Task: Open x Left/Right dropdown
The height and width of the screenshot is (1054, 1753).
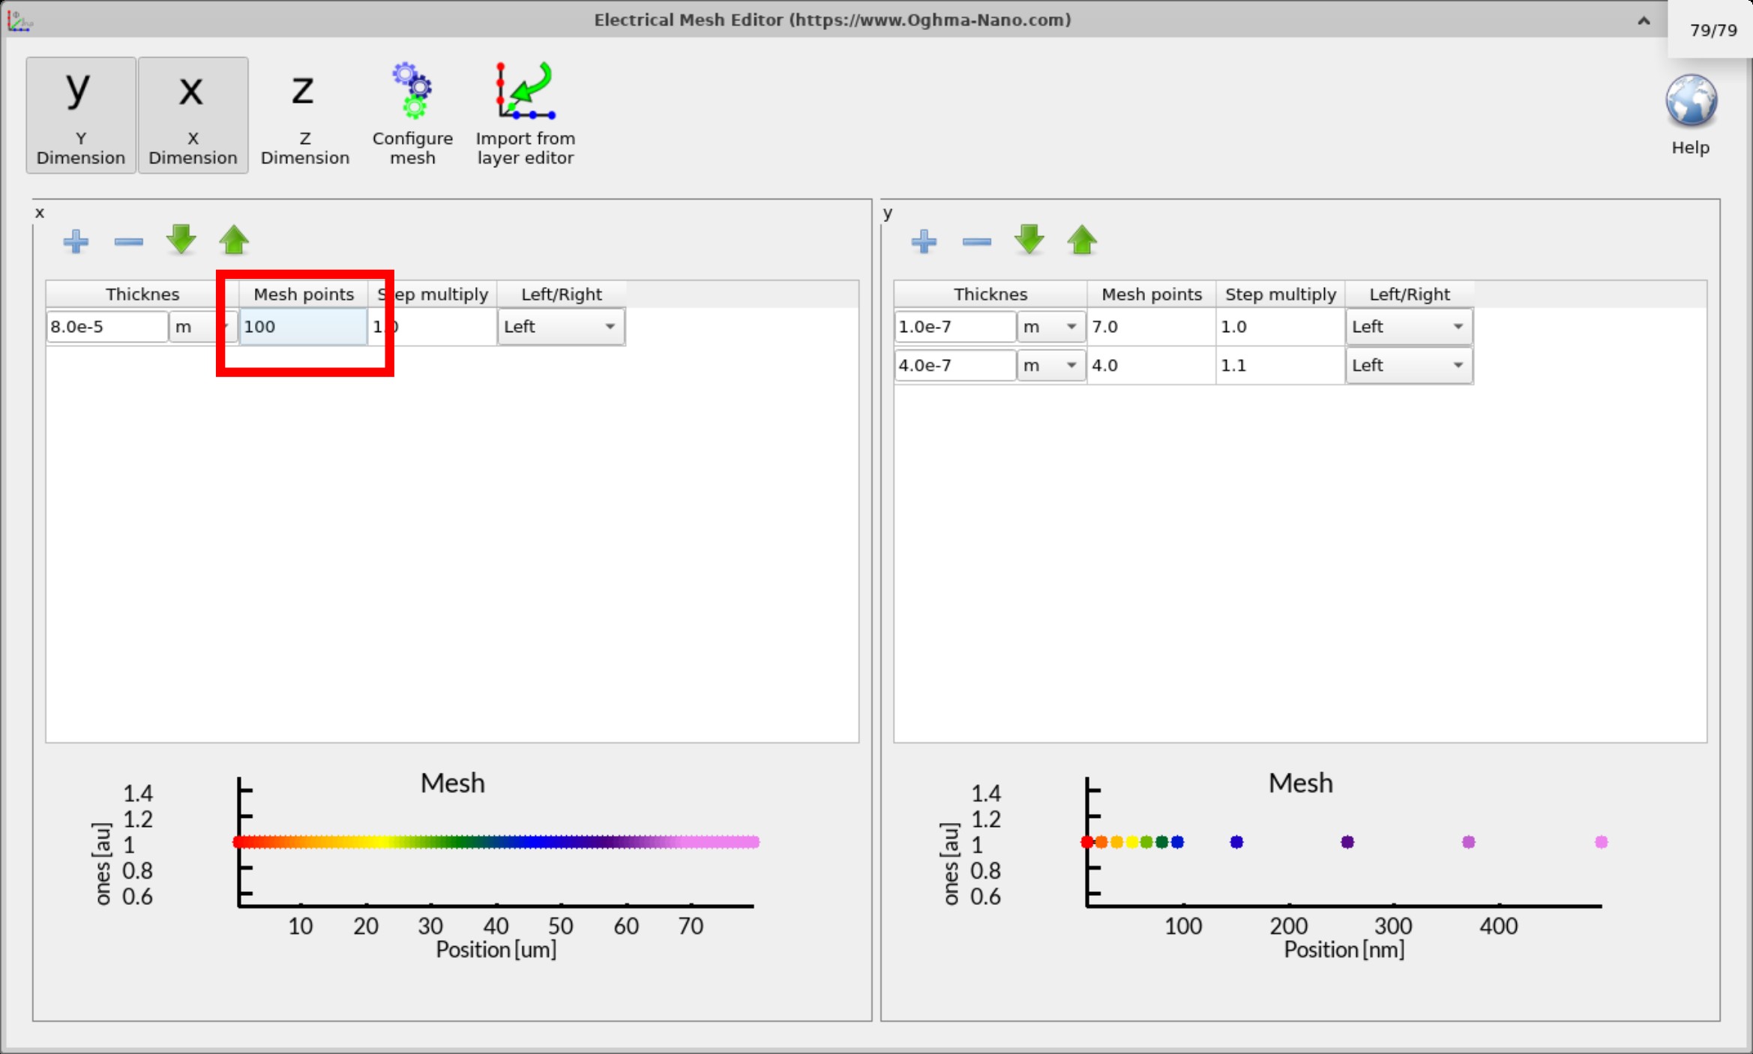Action: (x=561, y=327)
